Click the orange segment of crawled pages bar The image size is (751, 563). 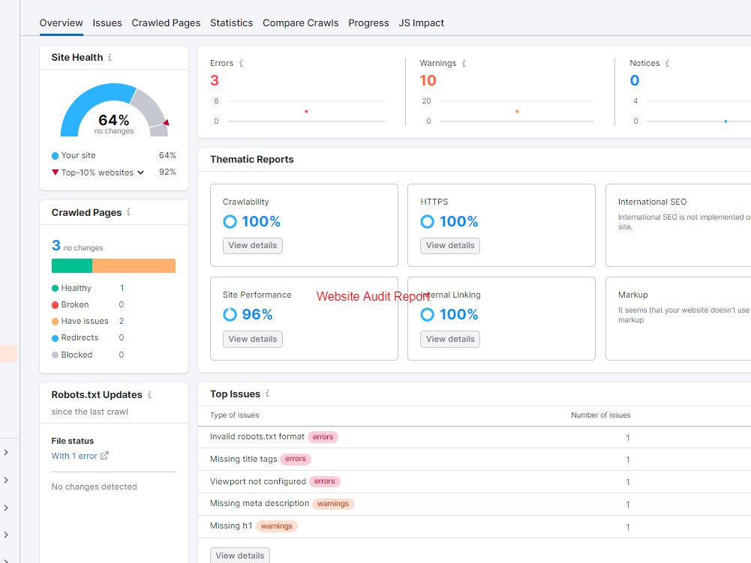tap(134, 266)
